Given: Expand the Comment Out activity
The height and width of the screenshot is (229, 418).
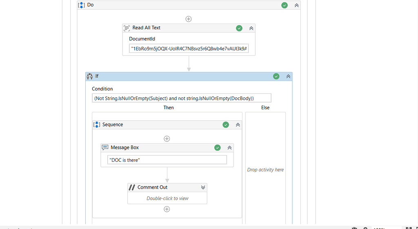Looking at the screenshot, I should click(203, 187).
